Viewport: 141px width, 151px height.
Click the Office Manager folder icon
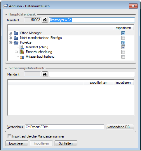tap(16, 33)
